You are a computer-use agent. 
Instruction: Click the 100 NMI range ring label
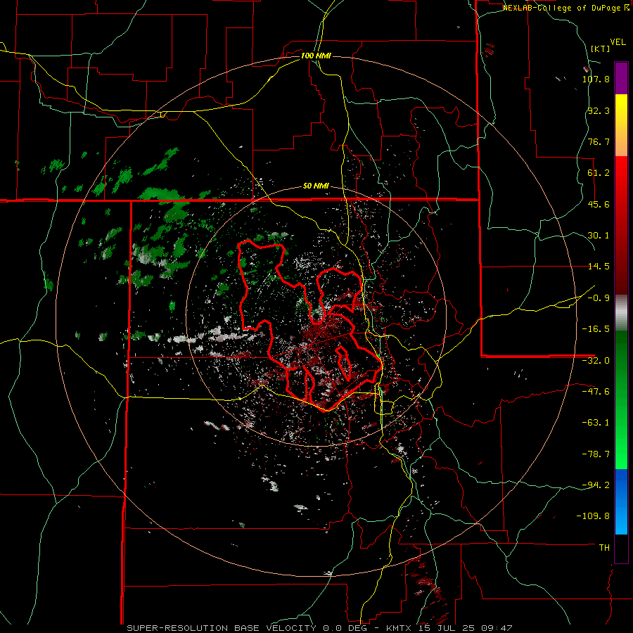click(316, 56)
